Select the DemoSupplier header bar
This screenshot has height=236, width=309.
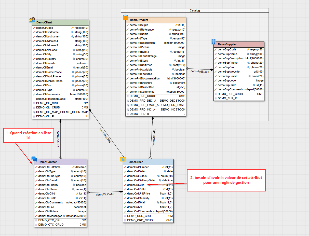coord(239,44)
